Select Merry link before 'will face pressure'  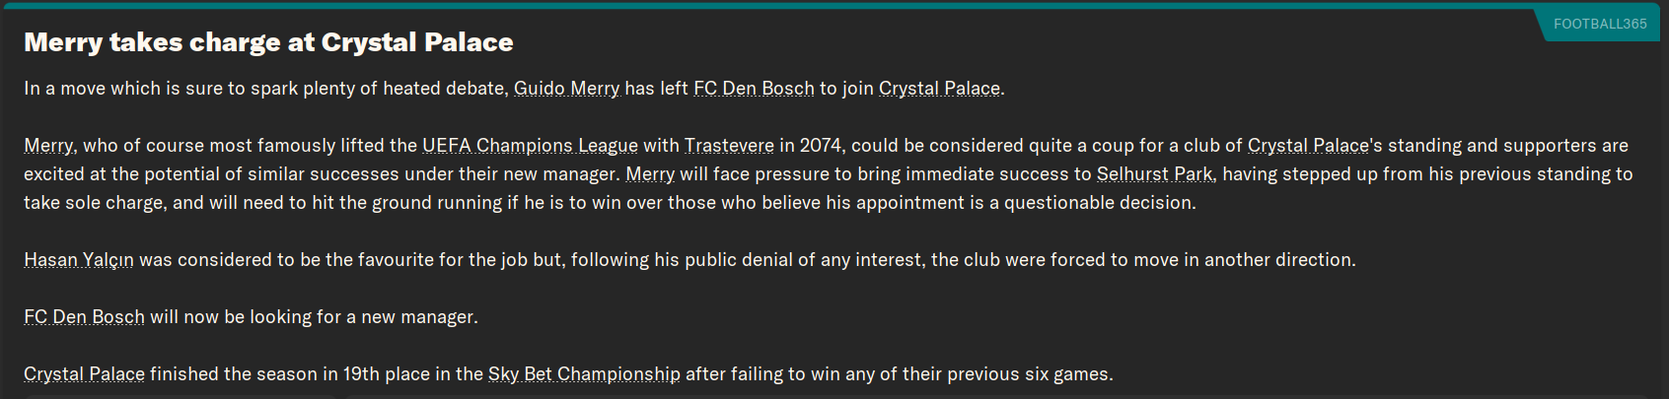coord(650,174)
